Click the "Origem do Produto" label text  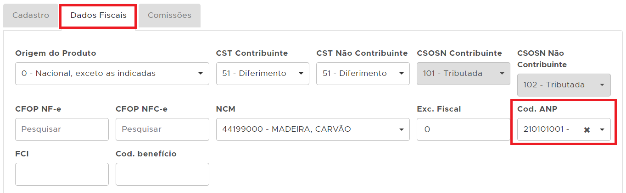tap(56, 53)
